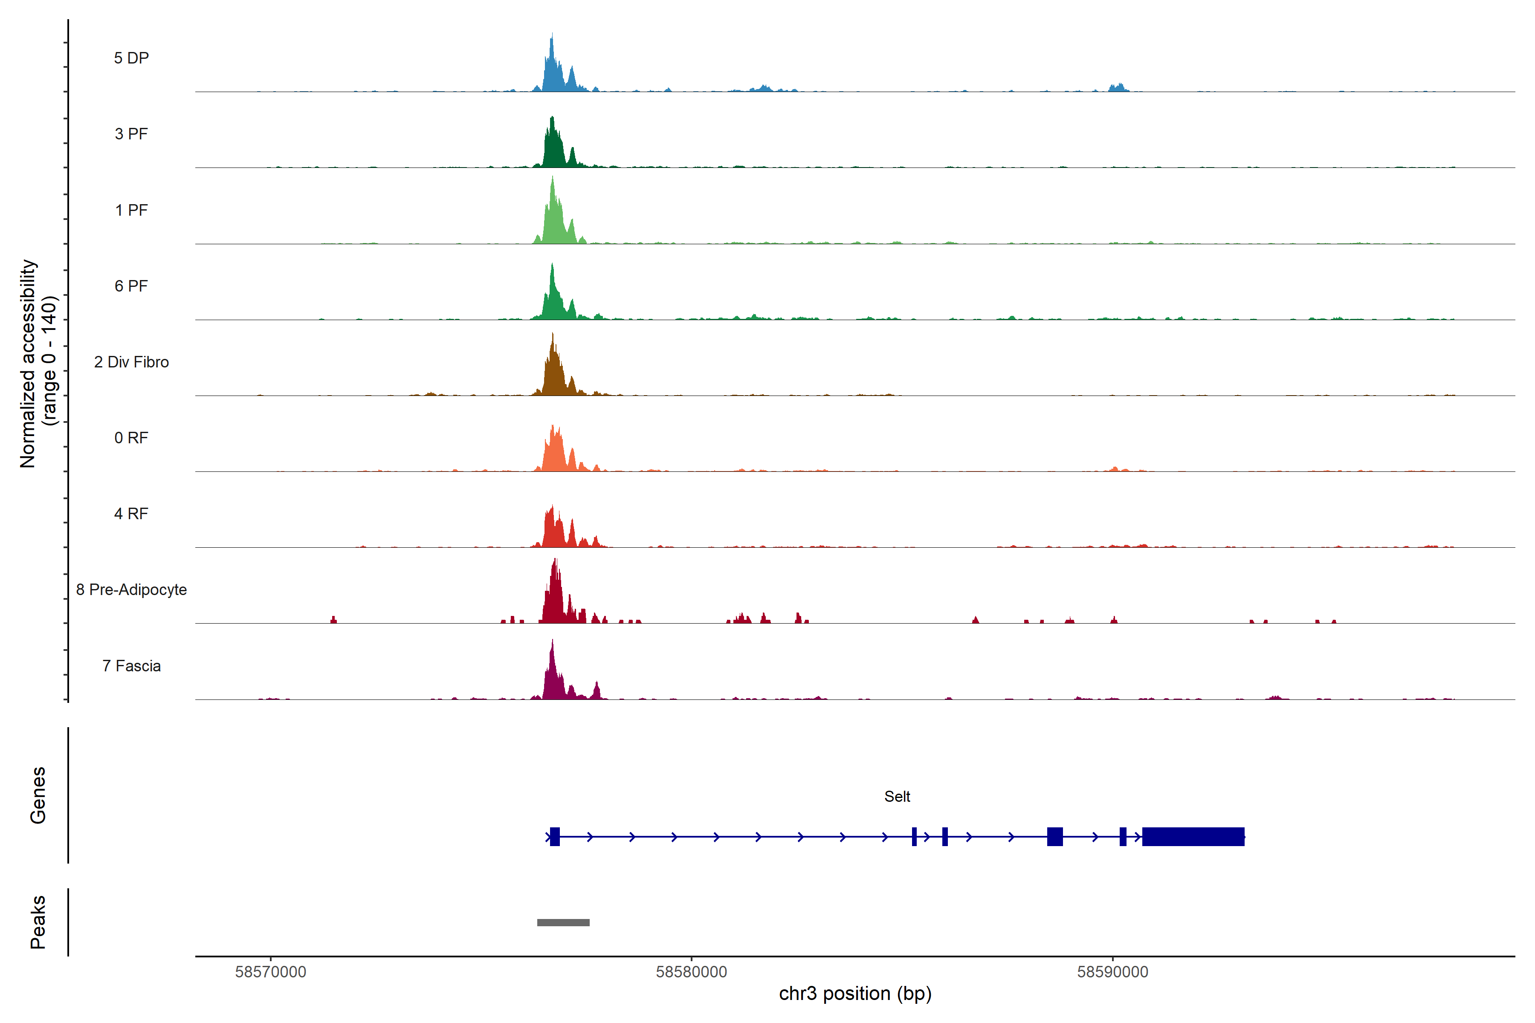Click the 2 Div Fibro label
1535x1023 pixels.
pos(131,362)
